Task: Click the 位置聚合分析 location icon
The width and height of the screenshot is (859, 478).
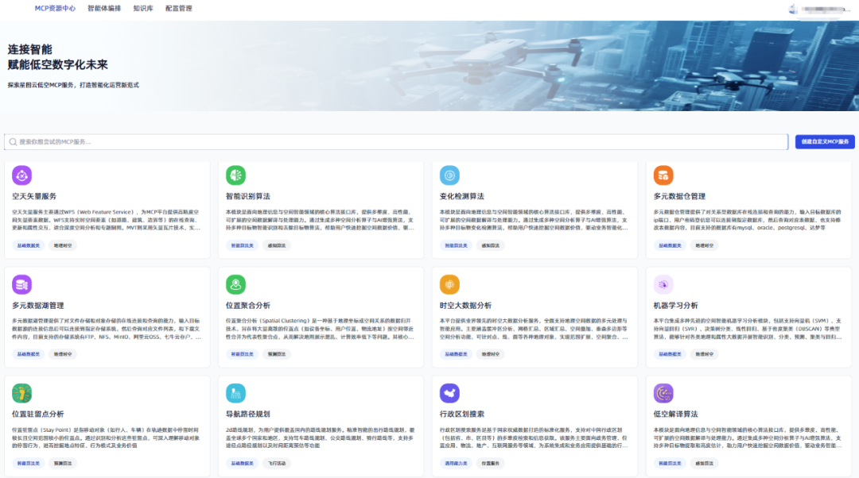Action: pyautogui.click(x=236, y=283)
